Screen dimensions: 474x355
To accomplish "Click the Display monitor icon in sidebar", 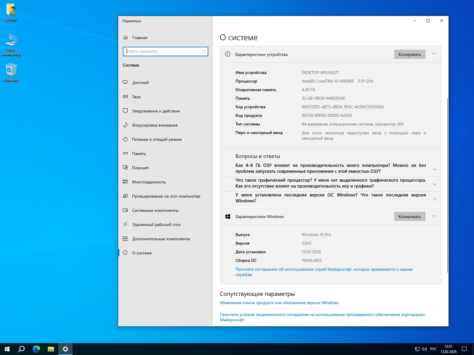I will tap(125, 83).
